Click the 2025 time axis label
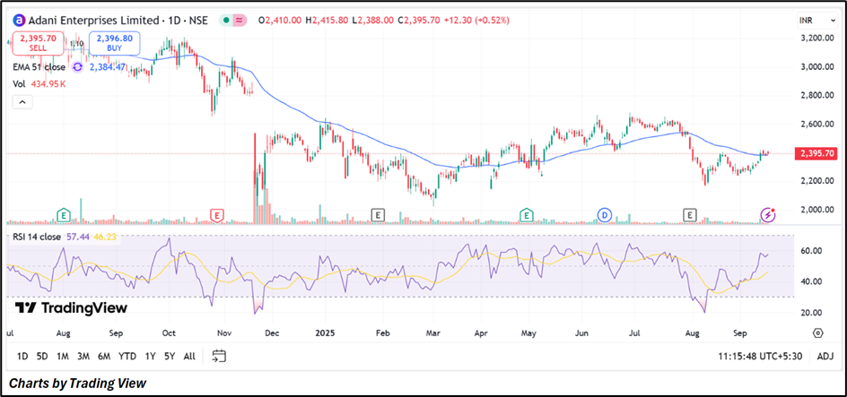 [x=326, y=333]
